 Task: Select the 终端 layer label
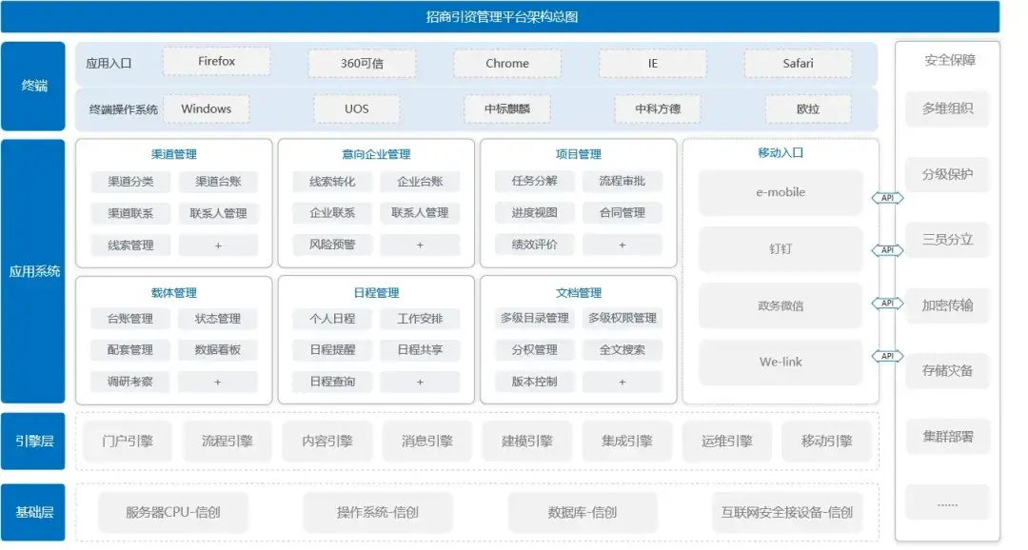point(33,86)
